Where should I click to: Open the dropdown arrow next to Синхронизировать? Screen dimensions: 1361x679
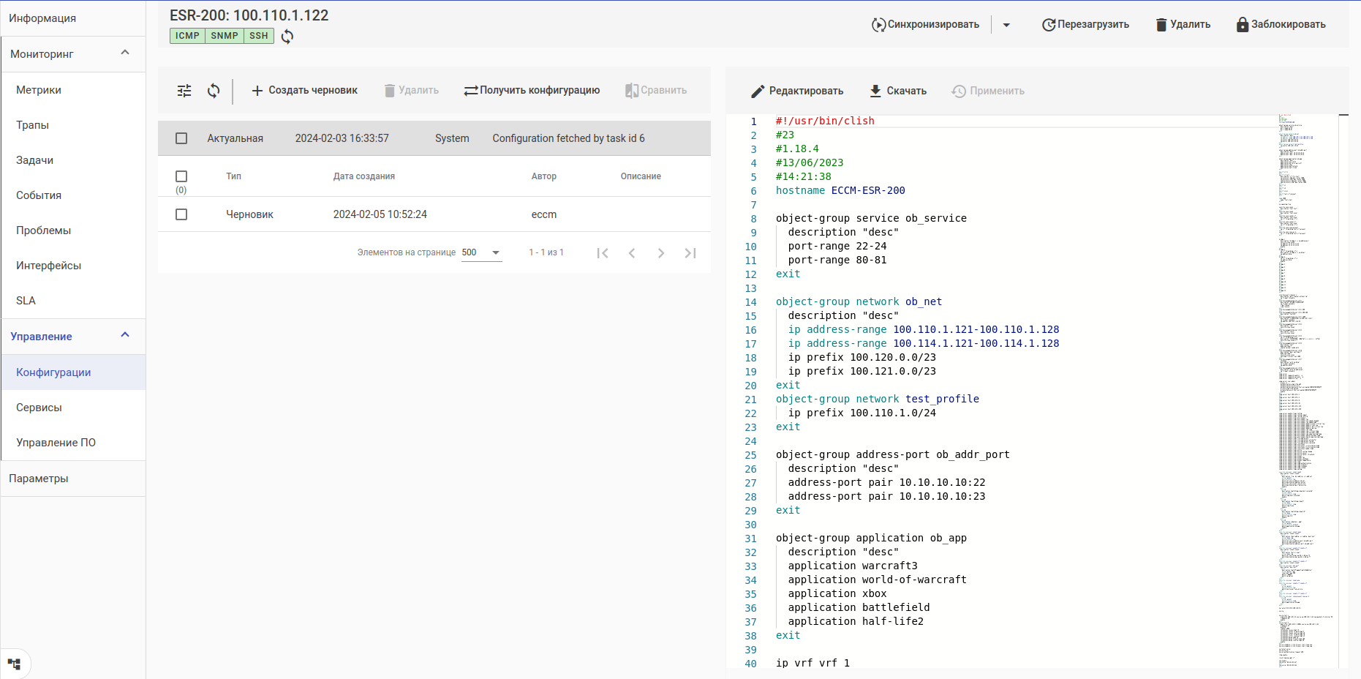(x=1006, y=25)
